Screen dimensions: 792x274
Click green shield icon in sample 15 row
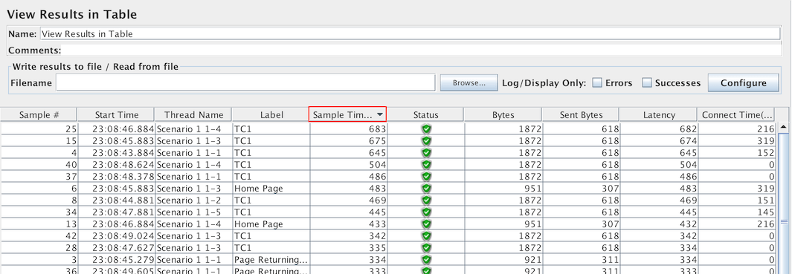(426, 141)
